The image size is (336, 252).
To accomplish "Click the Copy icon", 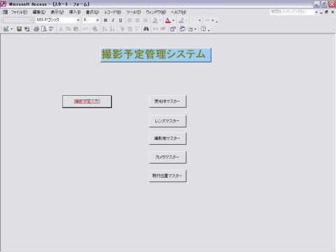I will pyautogui.click(x=68, y=29).
